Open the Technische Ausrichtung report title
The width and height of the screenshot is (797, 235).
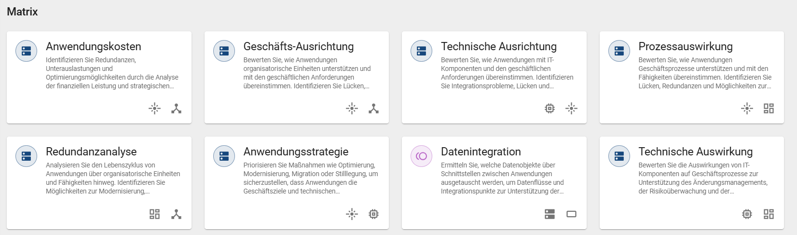click(498, 46)
